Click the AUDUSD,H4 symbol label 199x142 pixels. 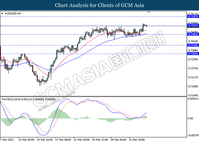(13, 13)
